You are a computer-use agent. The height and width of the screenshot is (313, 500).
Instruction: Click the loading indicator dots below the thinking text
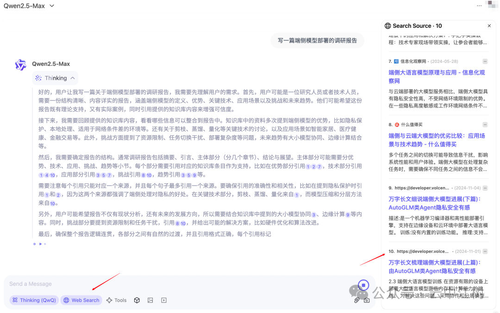click(x=40, y=244)
